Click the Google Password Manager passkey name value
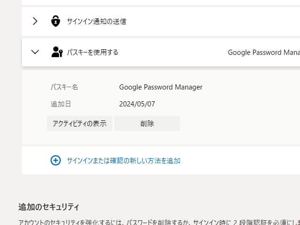The image size is (300, 225). pos(161,87)
